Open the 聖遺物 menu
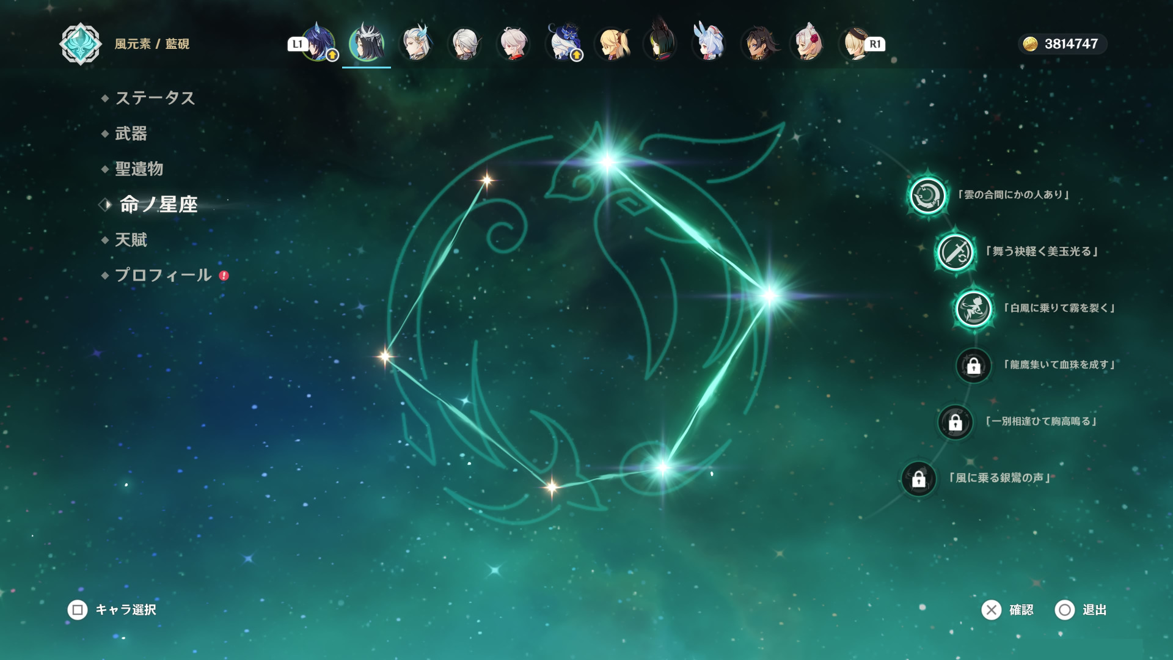Viewport: 1173px width, 660px height. 139,169
